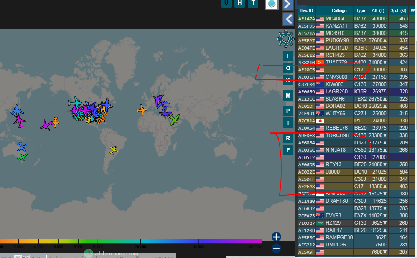
Task: Toggle the P map button
Action: 288,111
